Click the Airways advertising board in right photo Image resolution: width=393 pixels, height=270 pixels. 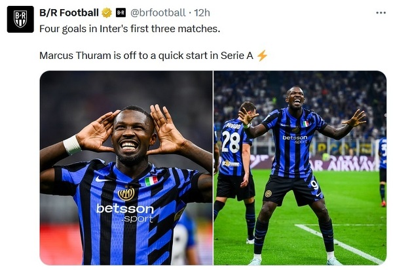[x=343, y=164]
